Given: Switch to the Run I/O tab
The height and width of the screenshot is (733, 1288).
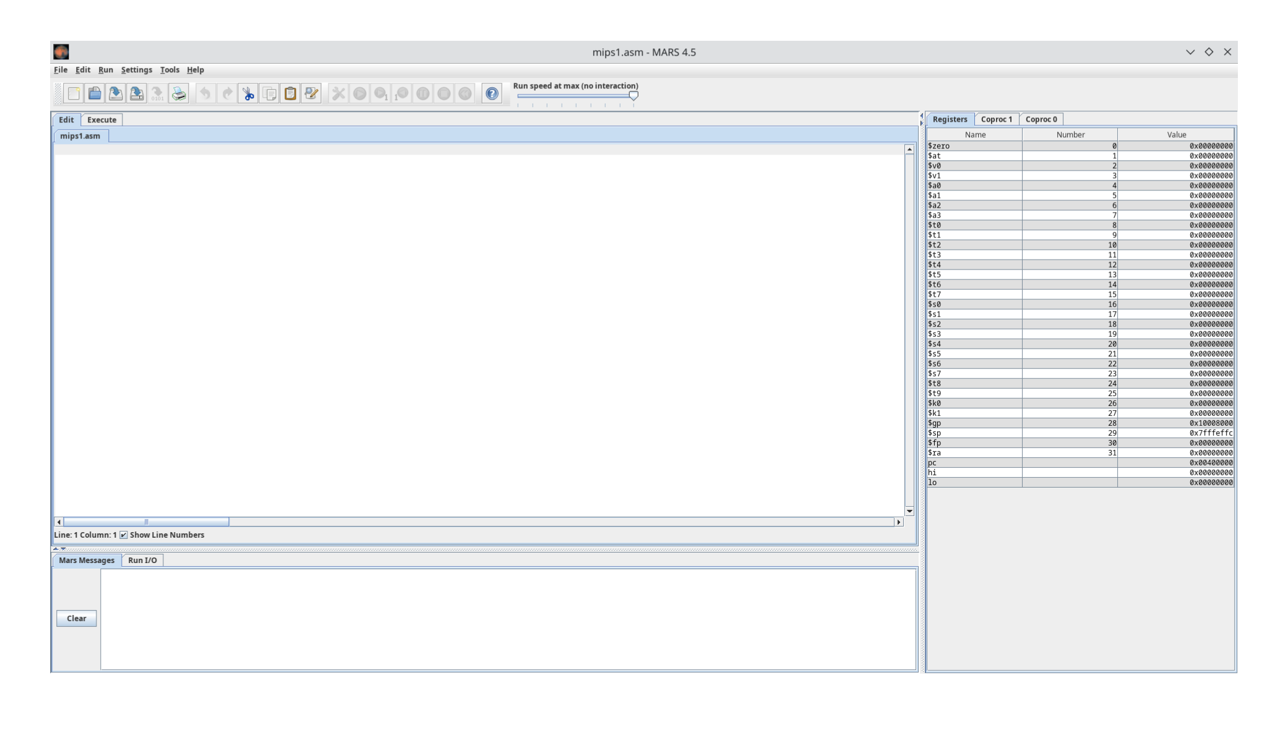Looking at the screenshot, I should 142,561.
